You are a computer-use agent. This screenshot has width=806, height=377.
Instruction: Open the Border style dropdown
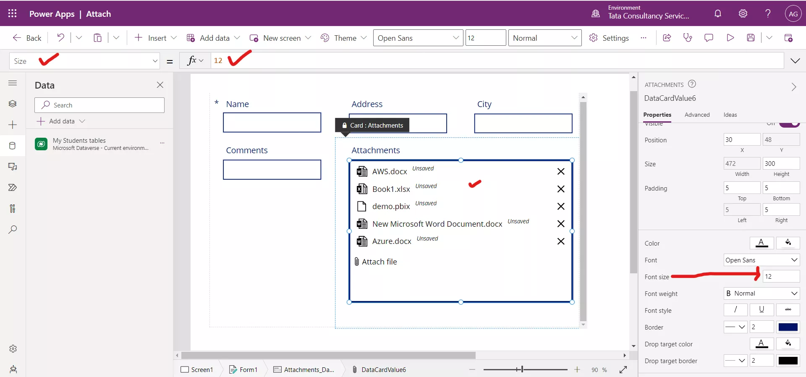coord(735,327)
